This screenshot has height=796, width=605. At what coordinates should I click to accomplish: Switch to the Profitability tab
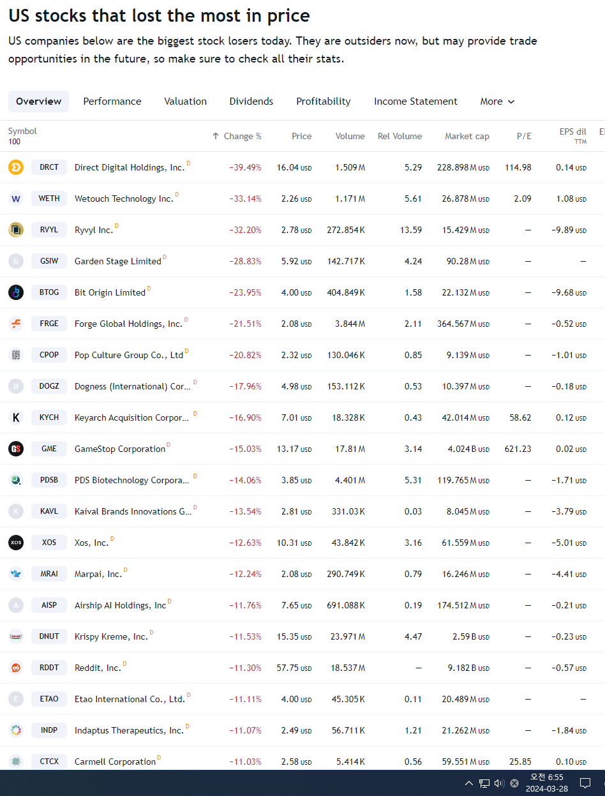324,101
